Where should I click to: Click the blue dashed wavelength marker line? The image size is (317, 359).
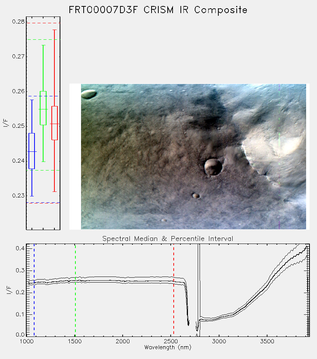pyautogui.click(x=34, y=290)
